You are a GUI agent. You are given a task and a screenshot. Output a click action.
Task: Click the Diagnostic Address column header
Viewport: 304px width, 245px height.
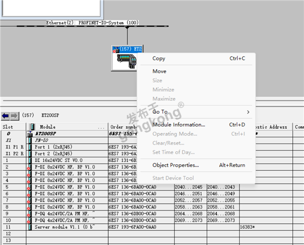tap(274, 127)
